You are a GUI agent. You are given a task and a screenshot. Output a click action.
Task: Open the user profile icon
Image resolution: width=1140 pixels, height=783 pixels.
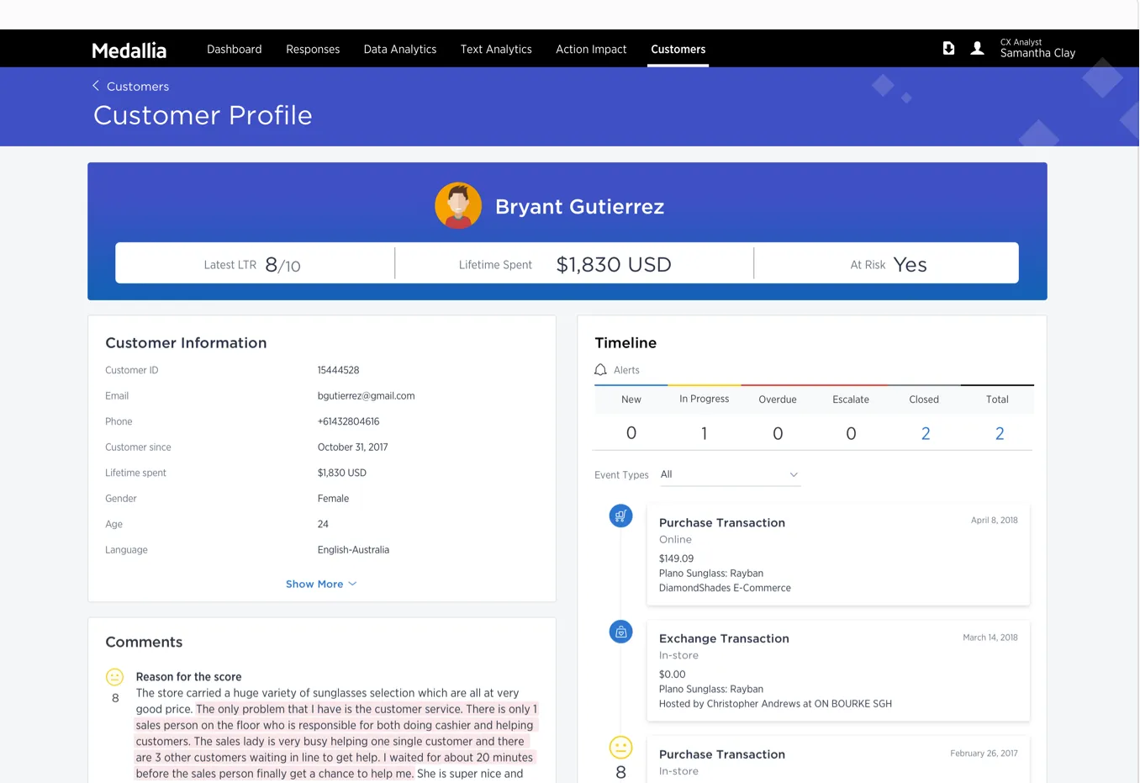coord(977,49)
